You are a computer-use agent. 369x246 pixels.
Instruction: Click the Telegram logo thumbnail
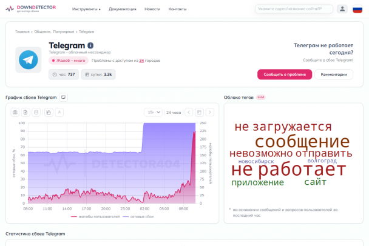click(x=28, y=60)
